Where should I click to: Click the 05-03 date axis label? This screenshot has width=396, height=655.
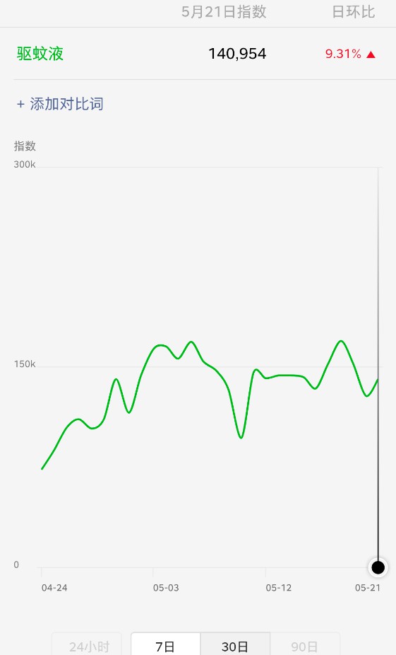[166, 588]
